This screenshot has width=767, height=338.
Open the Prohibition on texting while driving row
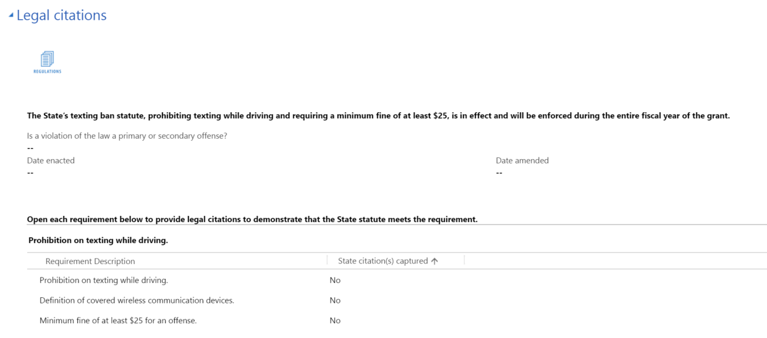click(x=104, y=280)
